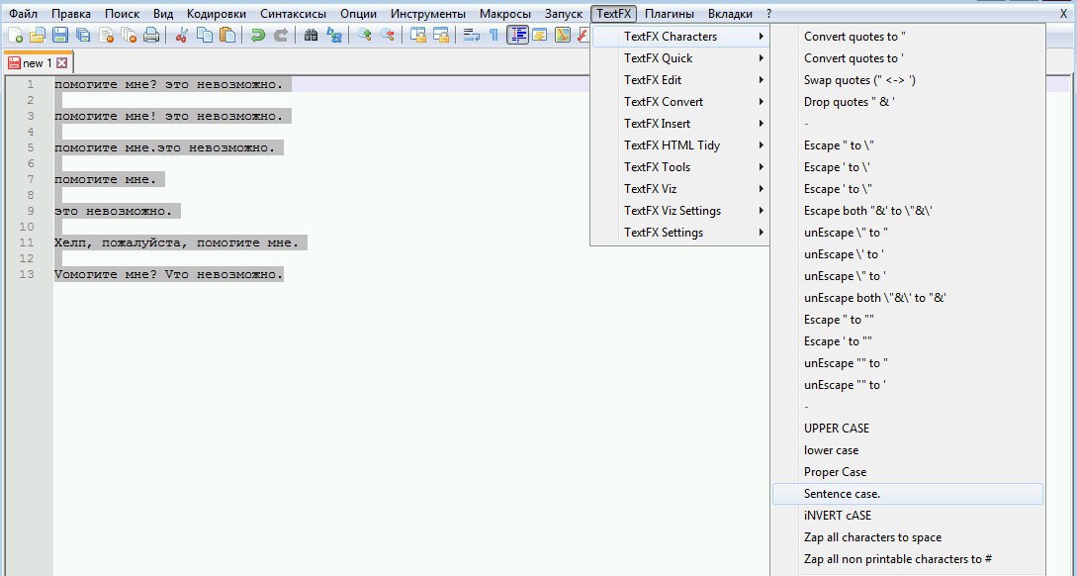Open the Правка menu
Image resolution: width=1077 pixels, height=576 pixels.
(71, 14)
